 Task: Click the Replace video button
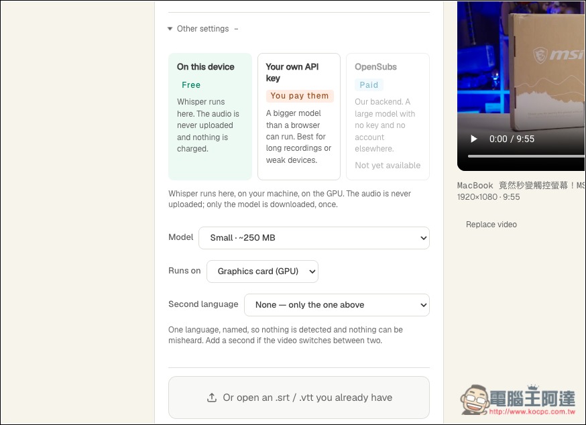click(x=491, y=225)
